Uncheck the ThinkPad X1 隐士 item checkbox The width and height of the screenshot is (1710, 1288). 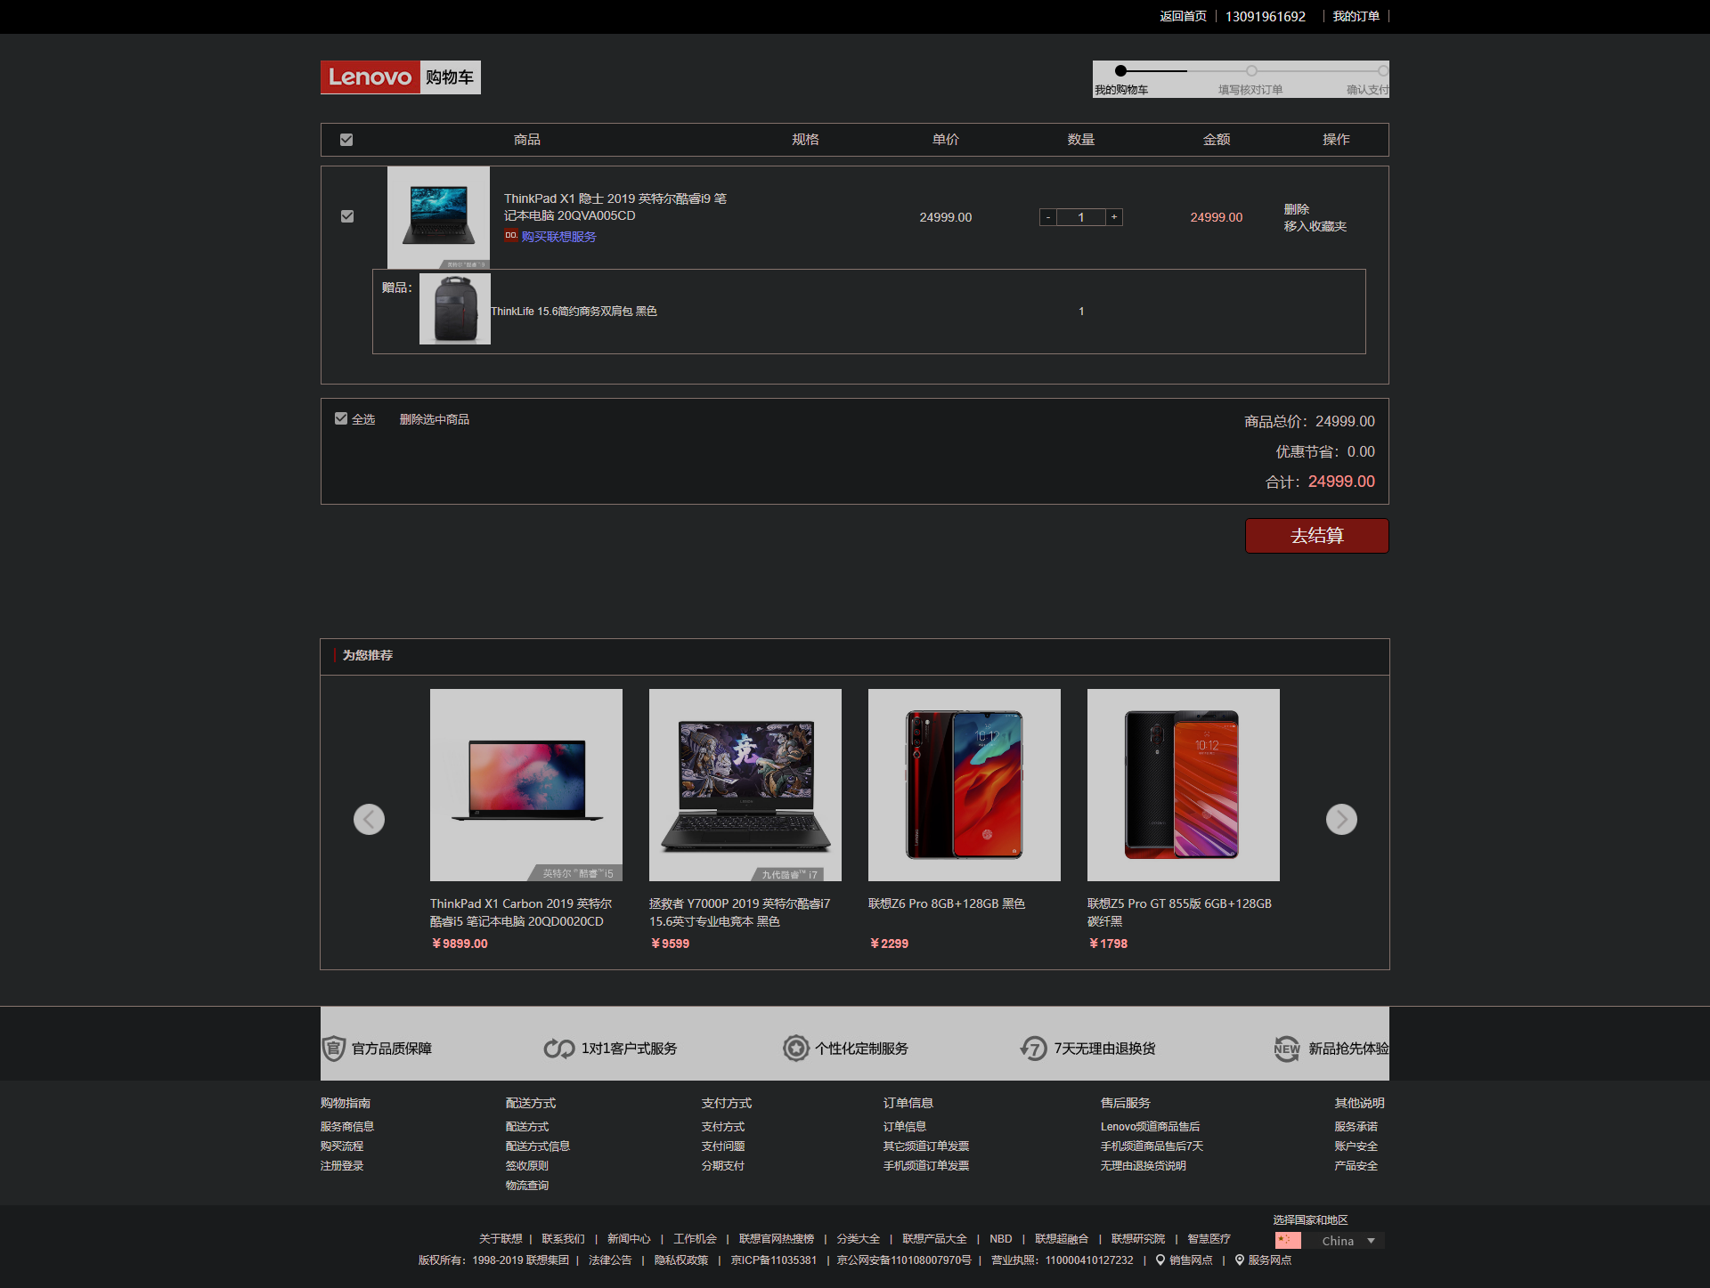[x=347, y=216]
